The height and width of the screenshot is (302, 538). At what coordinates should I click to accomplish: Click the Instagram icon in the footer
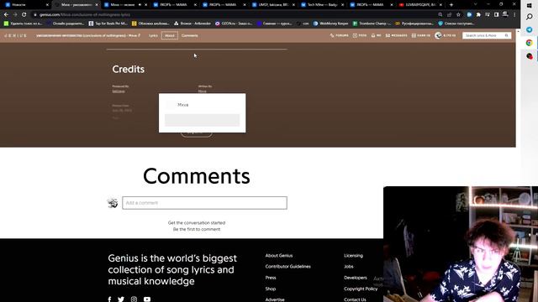[x=134, y=299]
